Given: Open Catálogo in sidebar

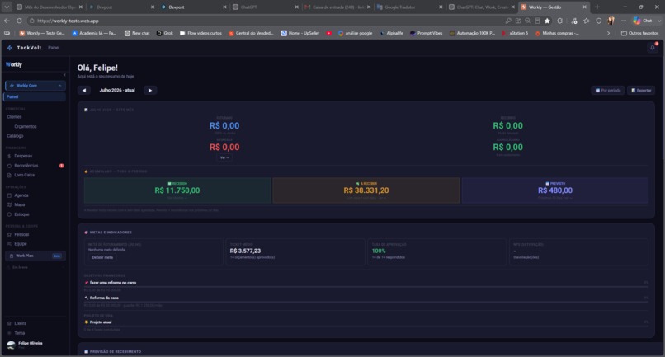Looking at the screenshot, I should pyautogui.click(x=16, y=136).
